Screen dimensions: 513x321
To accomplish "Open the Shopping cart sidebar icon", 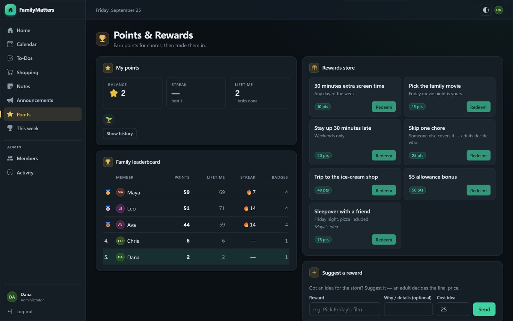I will coord(10,72).
